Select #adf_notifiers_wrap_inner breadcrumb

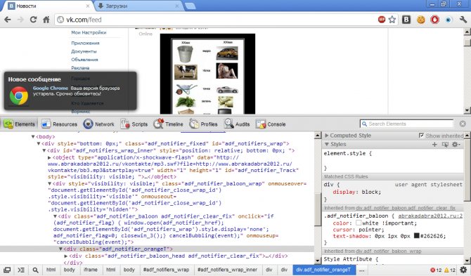click(227, 270)
